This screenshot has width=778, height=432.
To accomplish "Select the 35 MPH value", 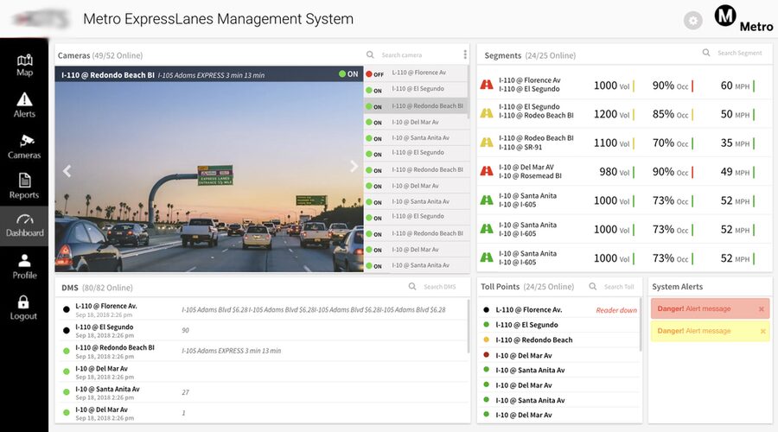I will click(735, 143).
